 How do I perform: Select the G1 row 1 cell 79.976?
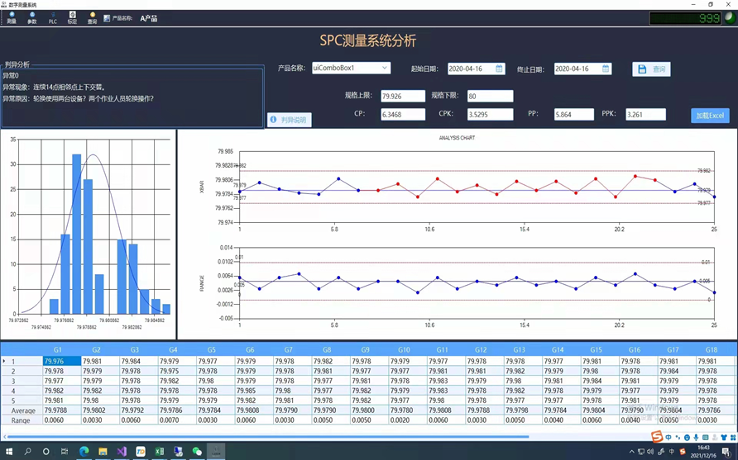61,361
